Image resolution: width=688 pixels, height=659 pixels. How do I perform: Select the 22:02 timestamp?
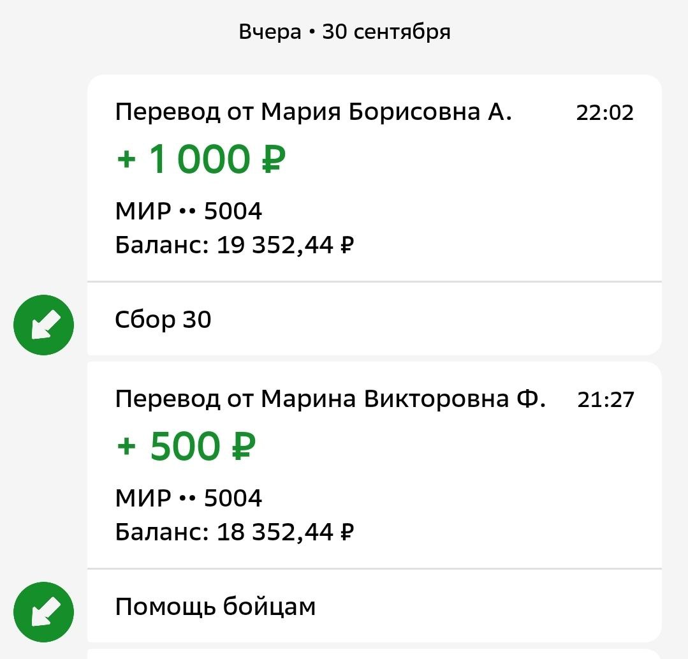[x=604, y=113]
